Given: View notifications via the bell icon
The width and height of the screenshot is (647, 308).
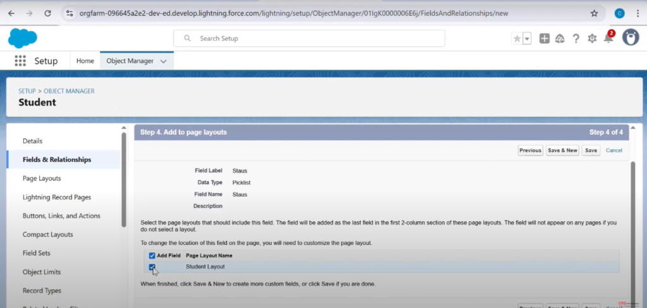Looking at the screenshot, I should coord(608,39).
